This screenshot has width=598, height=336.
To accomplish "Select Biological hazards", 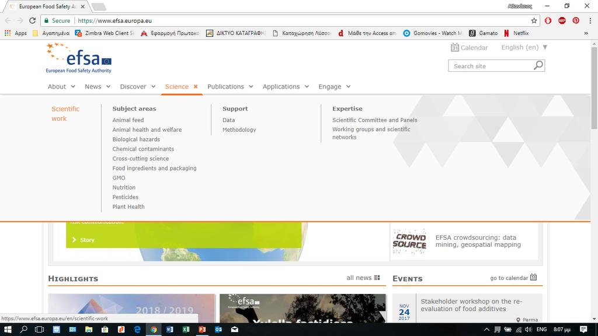I will coord(136,139).
